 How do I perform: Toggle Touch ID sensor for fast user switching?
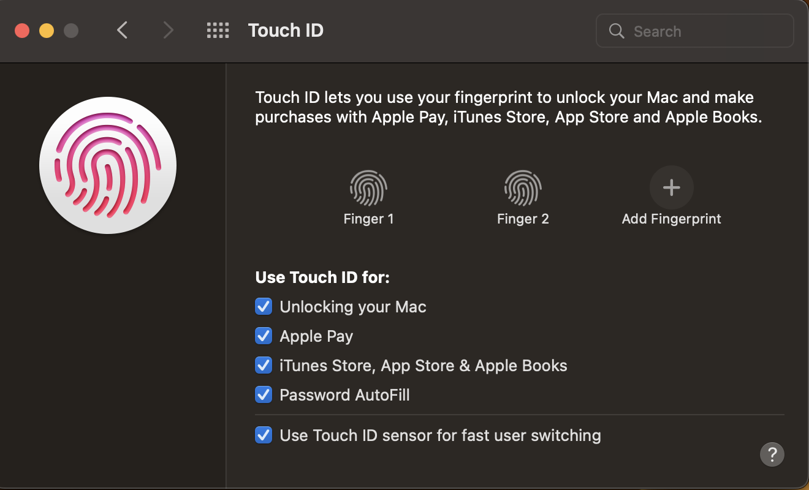(264, 435)
